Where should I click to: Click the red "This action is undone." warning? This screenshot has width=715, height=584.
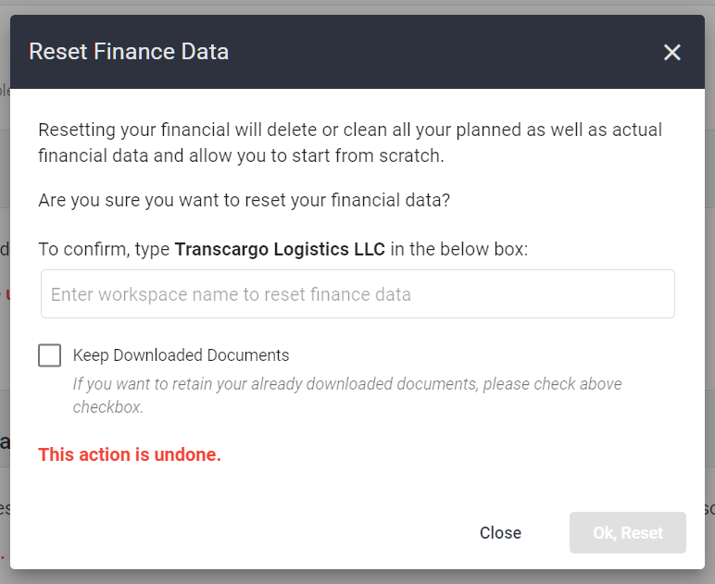point(130,454)
